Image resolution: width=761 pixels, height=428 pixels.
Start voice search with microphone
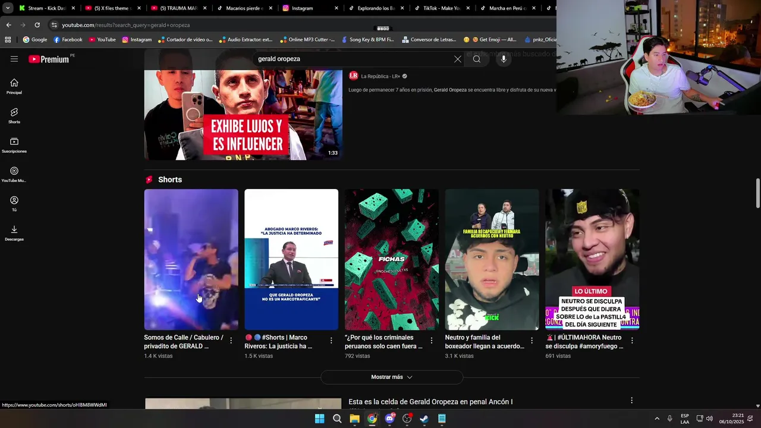pos(504,59)
